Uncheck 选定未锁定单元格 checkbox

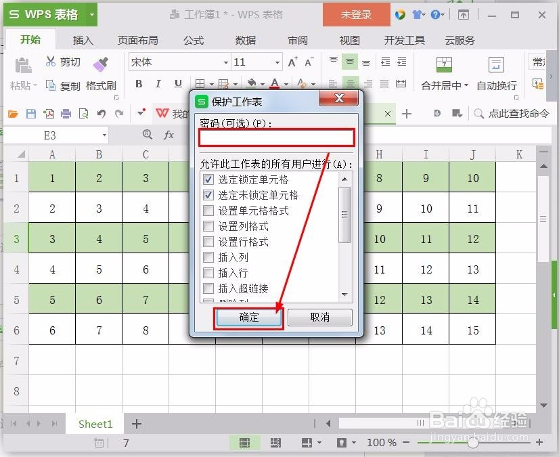click(208, 195)
